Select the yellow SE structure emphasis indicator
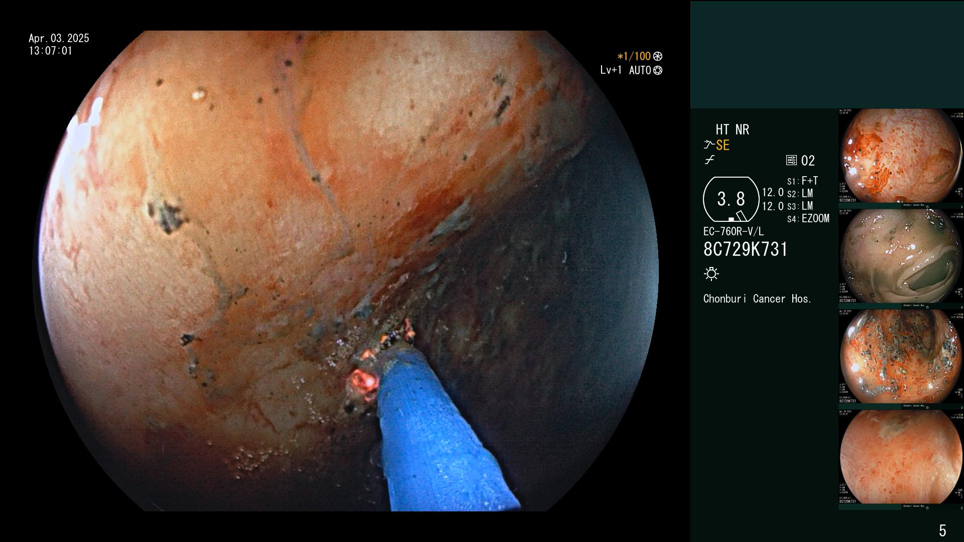964x542 pixels. point(722,146)
